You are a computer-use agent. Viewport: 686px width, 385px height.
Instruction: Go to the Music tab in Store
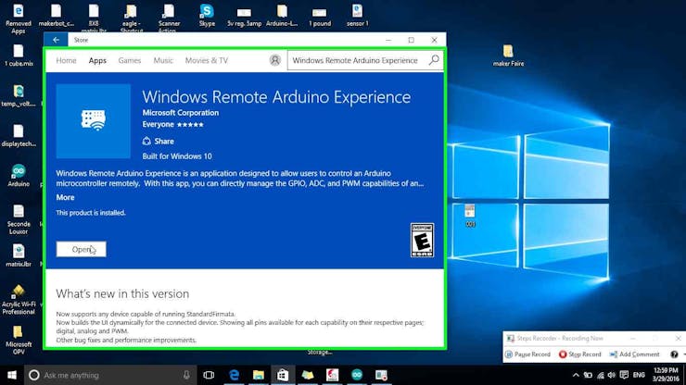163,60
